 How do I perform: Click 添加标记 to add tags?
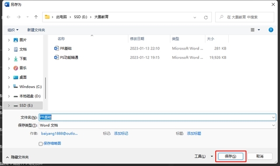pyautogui.click(x=121, y=134)
